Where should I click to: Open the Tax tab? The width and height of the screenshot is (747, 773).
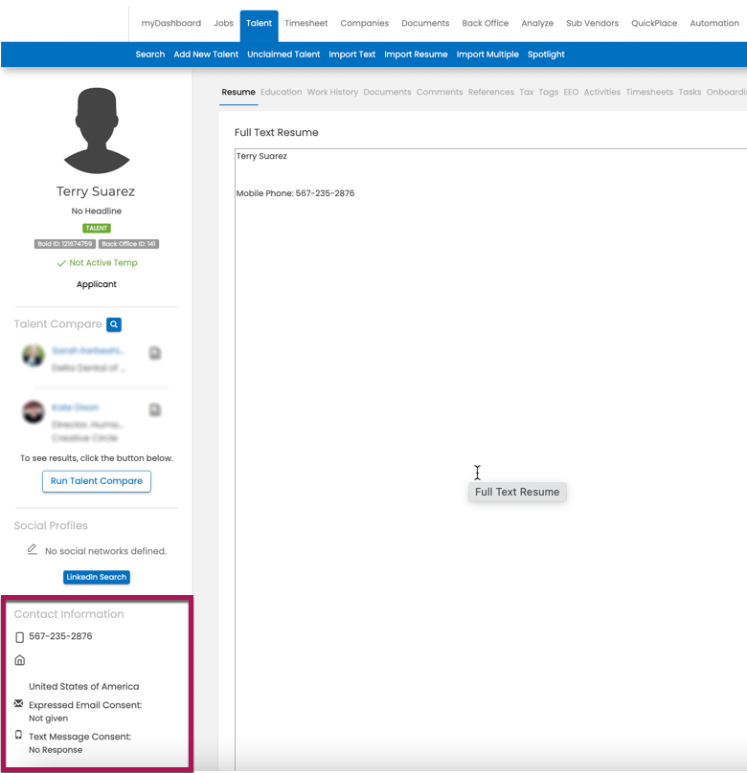pyautogui.click(x=527, y=92)
